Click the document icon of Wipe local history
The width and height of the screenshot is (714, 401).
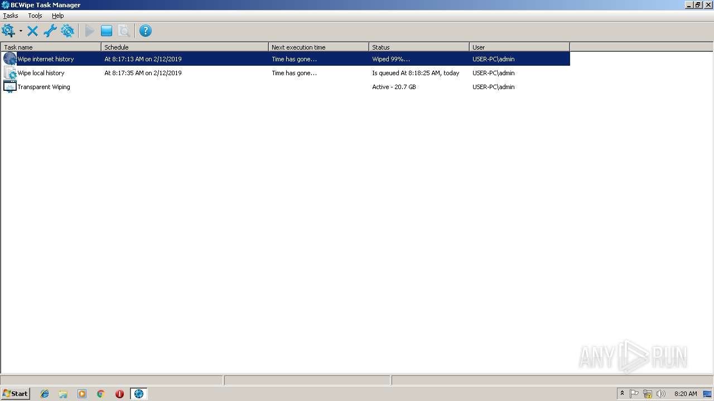[9, 72]
